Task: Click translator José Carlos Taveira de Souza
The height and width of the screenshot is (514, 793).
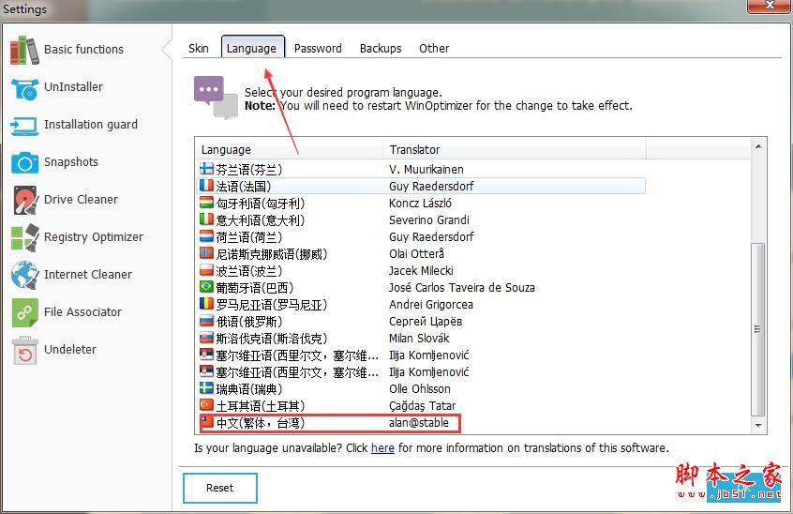Action: 462,287
